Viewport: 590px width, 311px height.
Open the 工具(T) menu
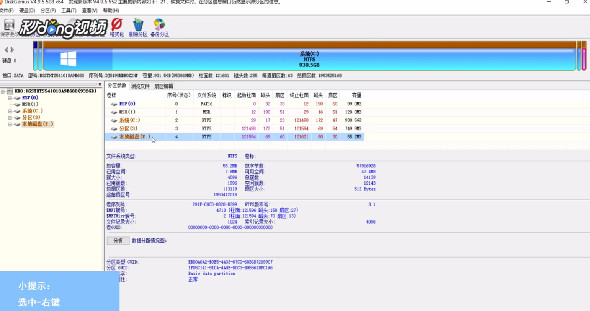[x=69, y=10]
